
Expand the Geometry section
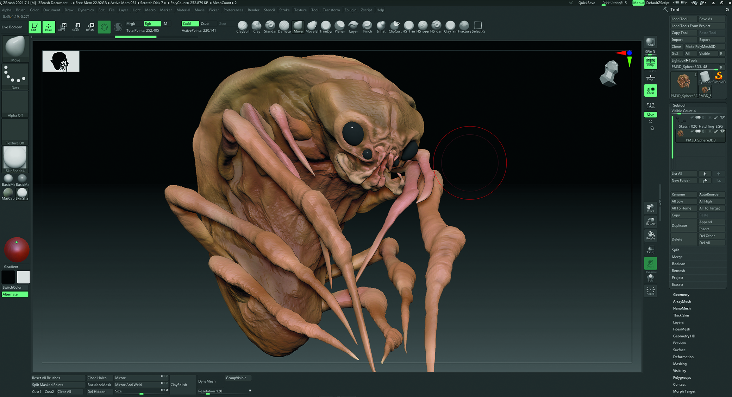click(x=681, y=294)
